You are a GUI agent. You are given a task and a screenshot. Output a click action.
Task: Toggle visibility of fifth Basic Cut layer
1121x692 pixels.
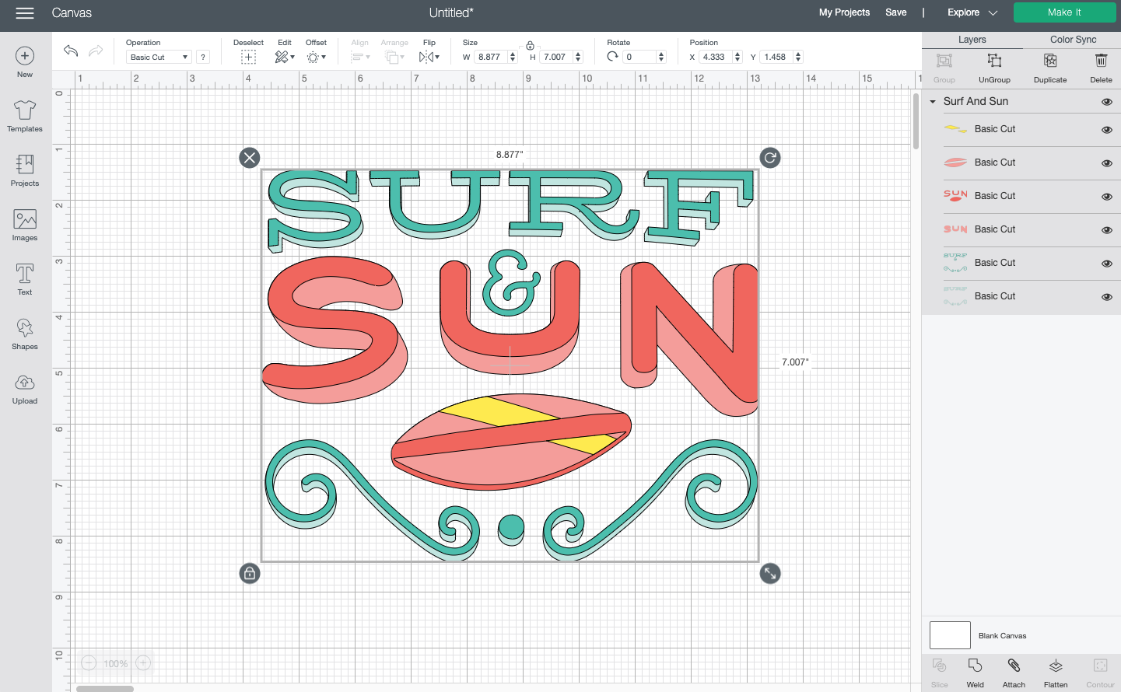tap(1106, 264)
